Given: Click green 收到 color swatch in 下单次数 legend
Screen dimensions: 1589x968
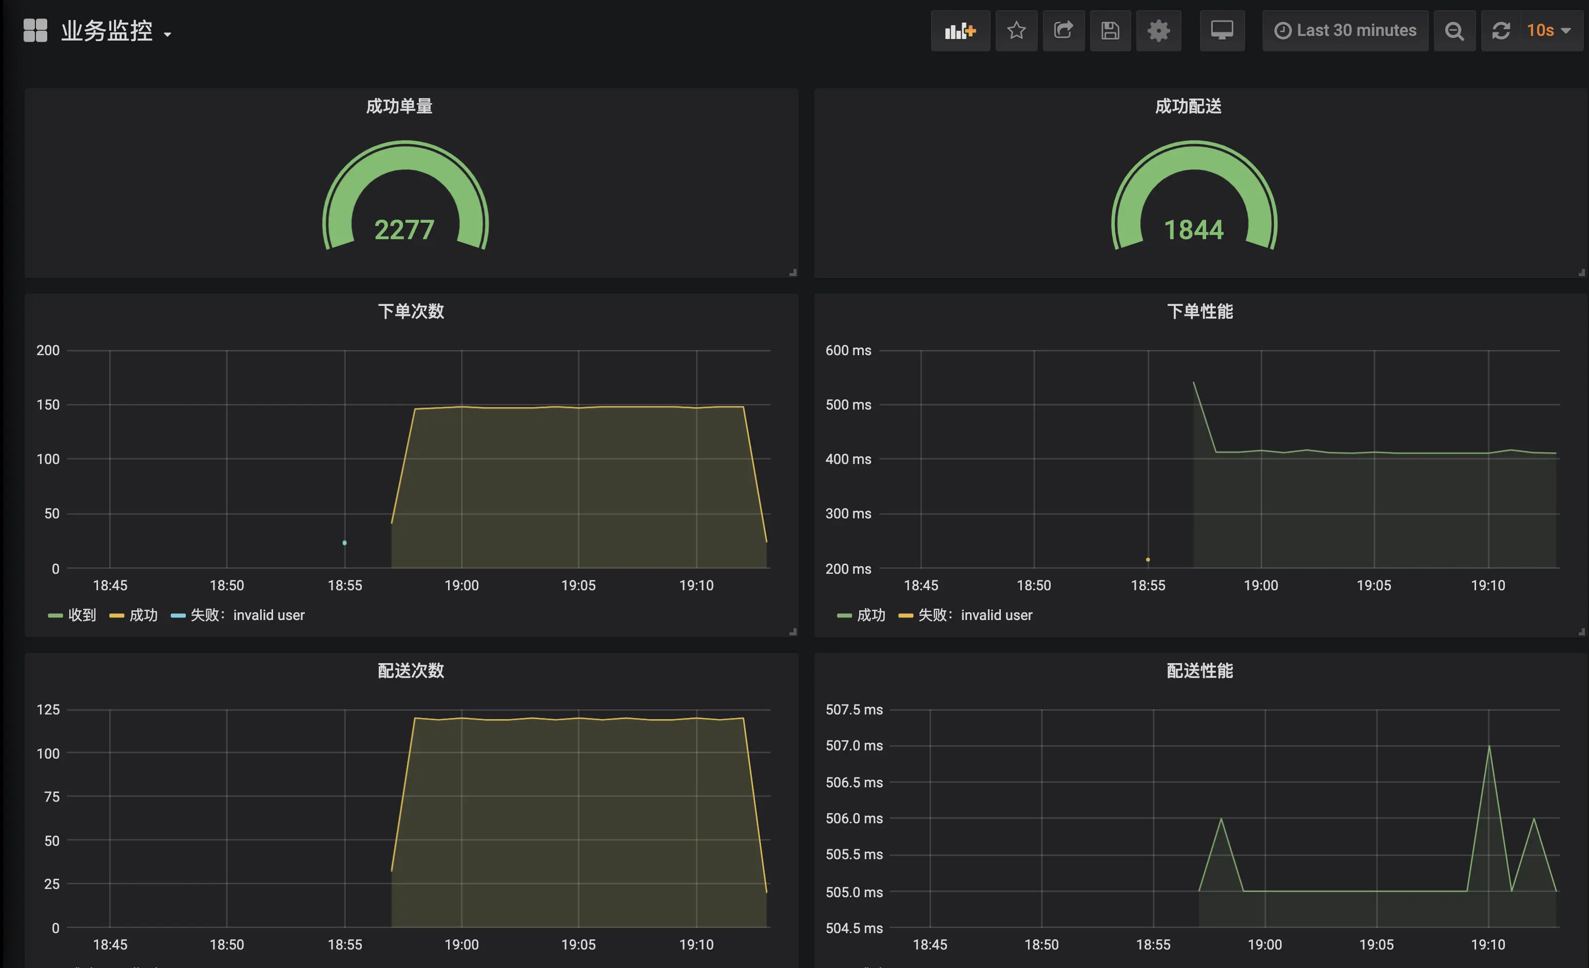Looking at the screenshot, I should point(55,616).
